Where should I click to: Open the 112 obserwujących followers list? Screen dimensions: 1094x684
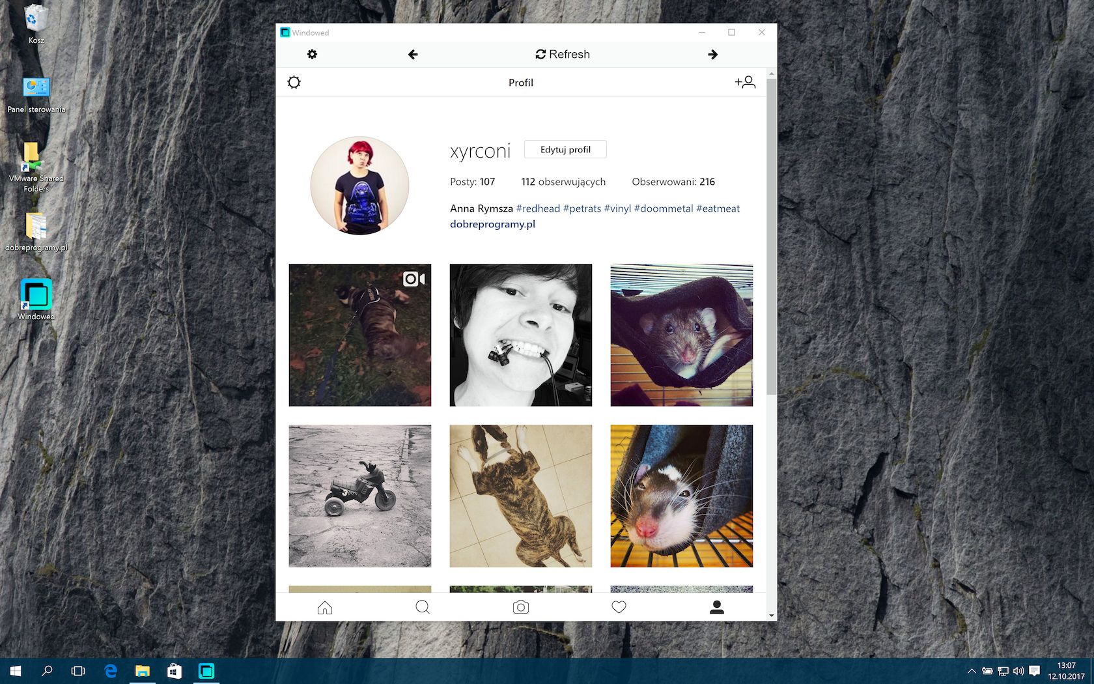tap(563, 182)
